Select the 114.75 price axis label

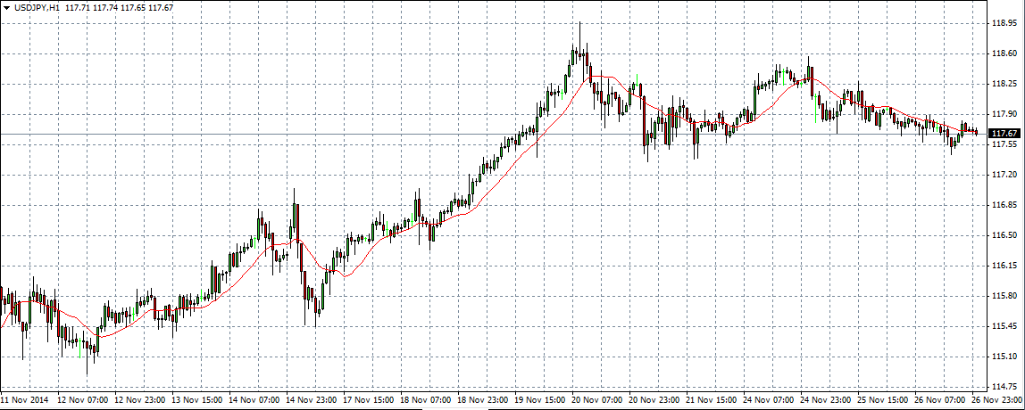[x=1004, y=387]
